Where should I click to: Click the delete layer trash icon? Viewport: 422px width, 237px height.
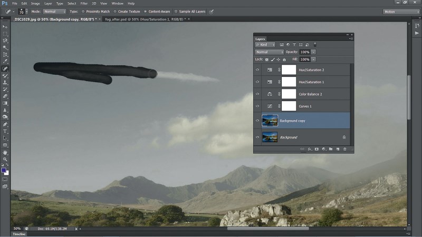tap(345, 149)
